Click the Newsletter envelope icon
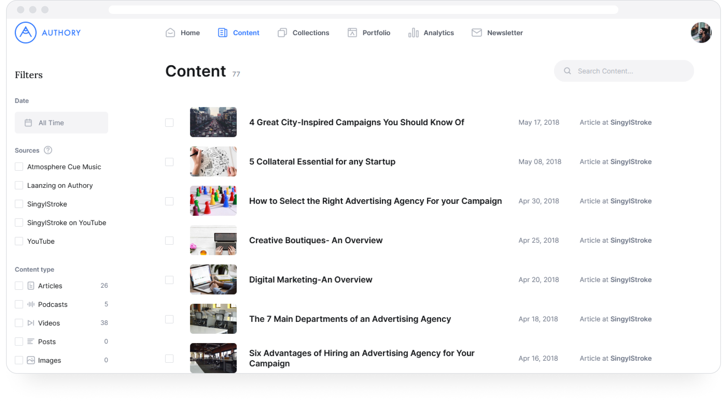The width and height of the screenshot is (727, 404). pyautogui.click(x=476, y=33)
